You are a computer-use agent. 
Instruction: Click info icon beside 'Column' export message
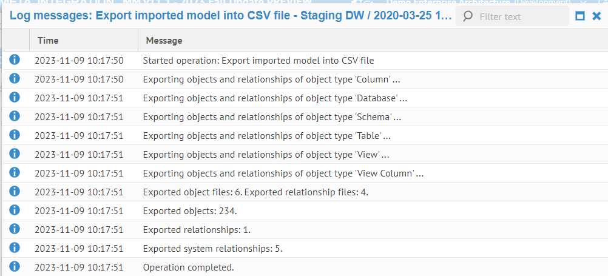coord(15,78)
